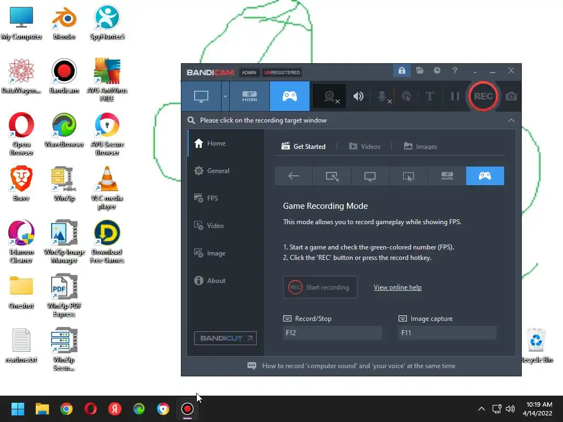Screen dimensions: 563x422
Task: Open File Explorer from taskbar
Action: 42,409
